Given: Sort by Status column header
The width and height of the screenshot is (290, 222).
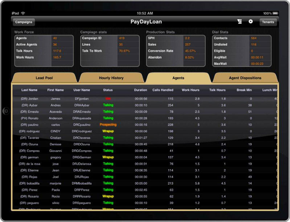Looking at the screenshot, I should 108,90.
